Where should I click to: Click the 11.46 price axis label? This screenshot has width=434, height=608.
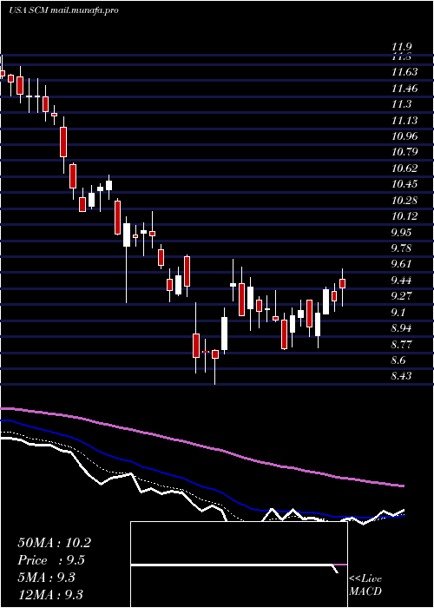tap(404, 89)
